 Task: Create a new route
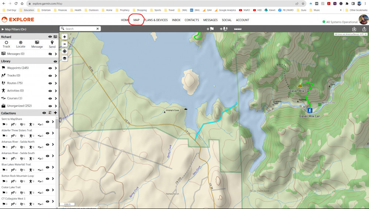(224, 29)
